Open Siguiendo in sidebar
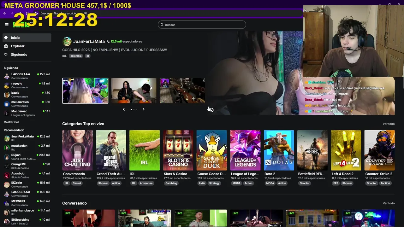 (x=27, y=55)
